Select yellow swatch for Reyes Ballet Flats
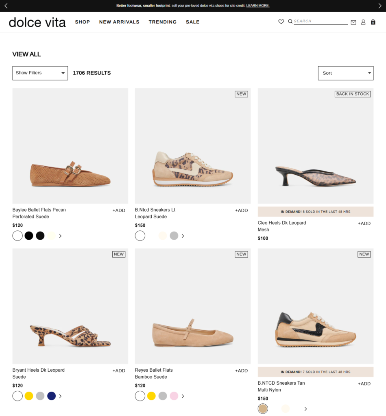The height and width of the screenshot is (416, 386). 151,396
